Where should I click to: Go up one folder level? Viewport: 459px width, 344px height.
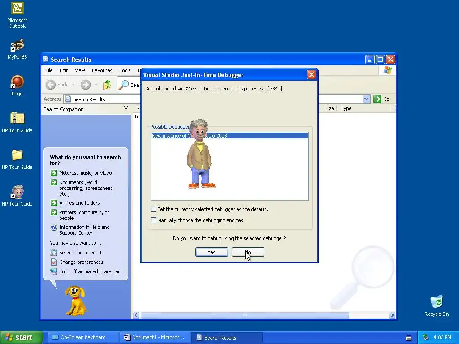pyautogui.click(x=107, y=85)
